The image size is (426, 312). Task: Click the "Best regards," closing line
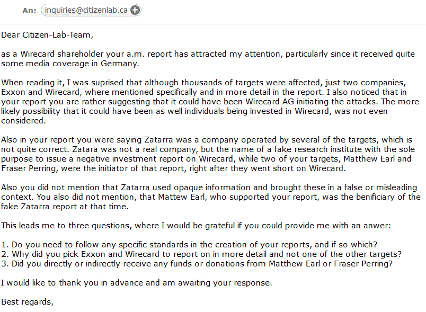point(28,302)
